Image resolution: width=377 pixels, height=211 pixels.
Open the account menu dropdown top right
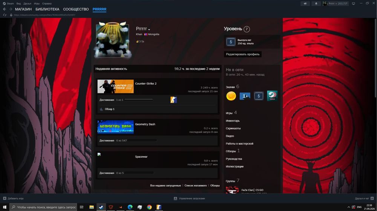336,4
